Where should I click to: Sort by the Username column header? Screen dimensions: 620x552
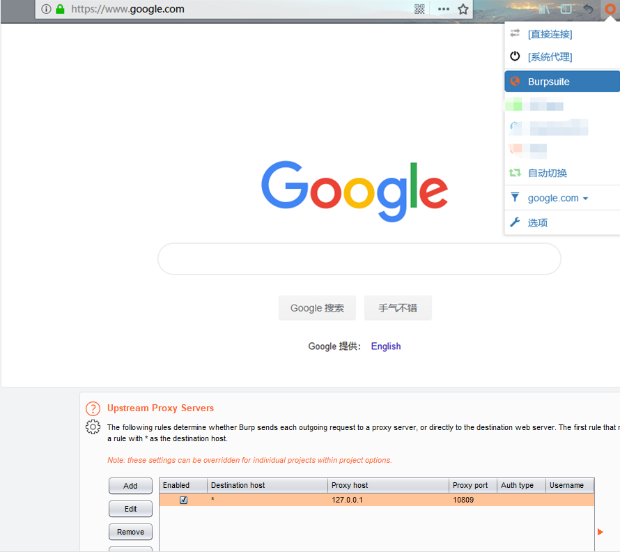point(570,485)
